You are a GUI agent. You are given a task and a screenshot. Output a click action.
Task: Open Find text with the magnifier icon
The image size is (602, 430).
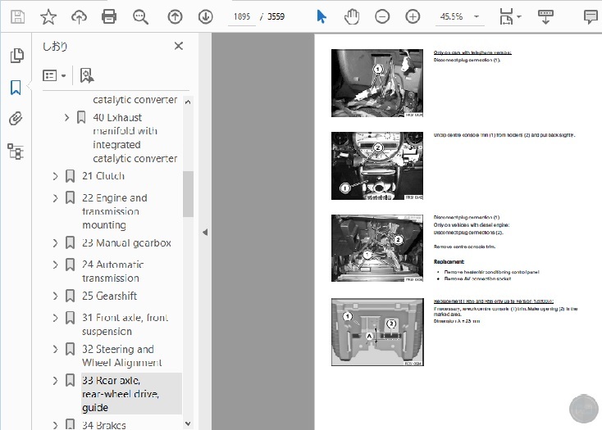pos(140,17)
